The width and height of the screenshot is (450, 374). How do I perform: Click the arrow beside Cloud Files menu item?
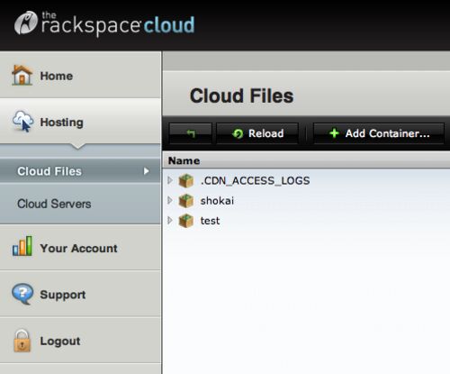click(x=146, y=171)
